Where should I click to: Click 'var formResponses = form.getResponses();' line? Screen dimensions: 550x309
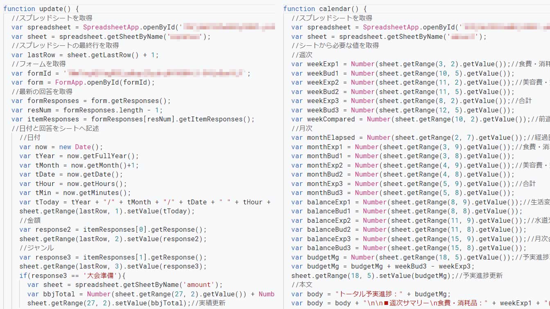pos(91,101)
